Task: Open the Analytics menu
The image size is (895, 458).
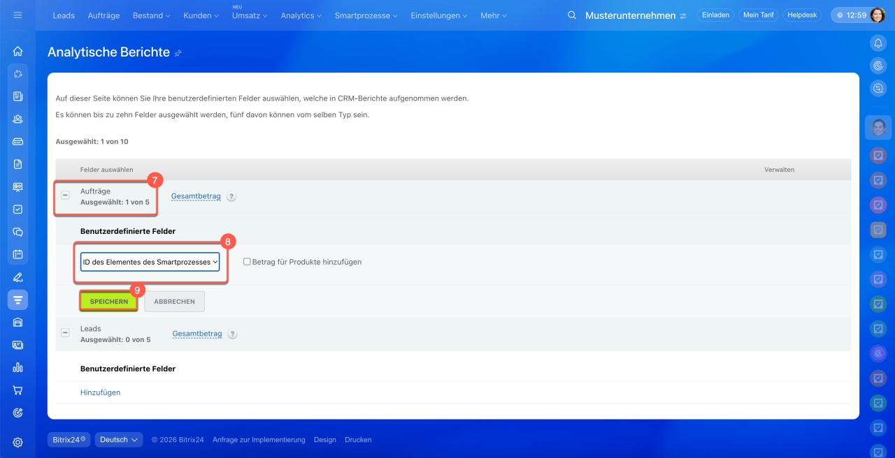Action: [301, 15]
